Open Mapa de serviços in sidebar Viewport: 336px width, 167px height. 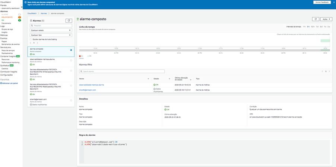8,50
